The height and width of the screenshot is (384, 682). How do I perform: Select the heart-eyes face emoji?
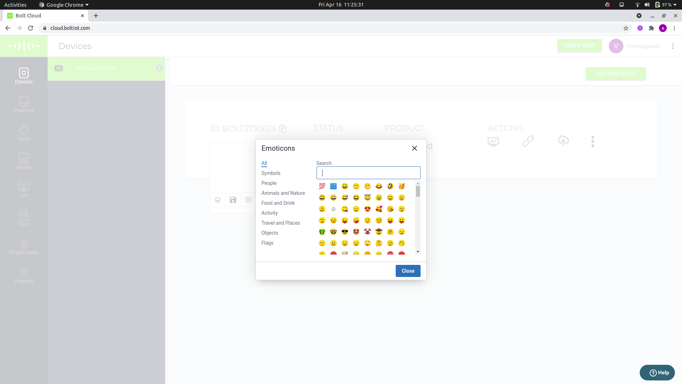click(x=367, y=209)
